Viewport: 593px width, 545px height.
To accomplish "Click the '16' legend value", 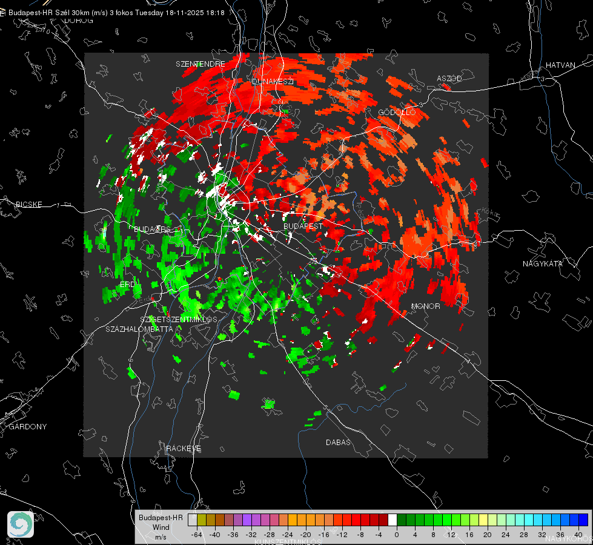I will (x=469, y=535).
